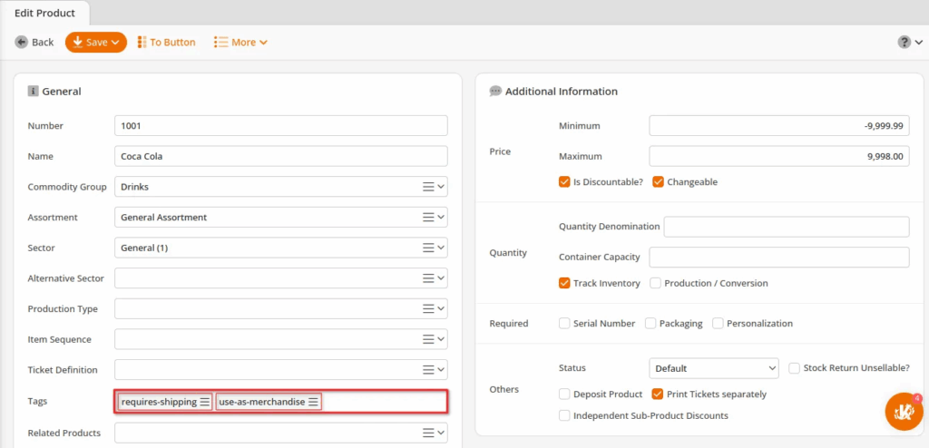
Task: Open the help question mark icon
Action: [904, 43]
